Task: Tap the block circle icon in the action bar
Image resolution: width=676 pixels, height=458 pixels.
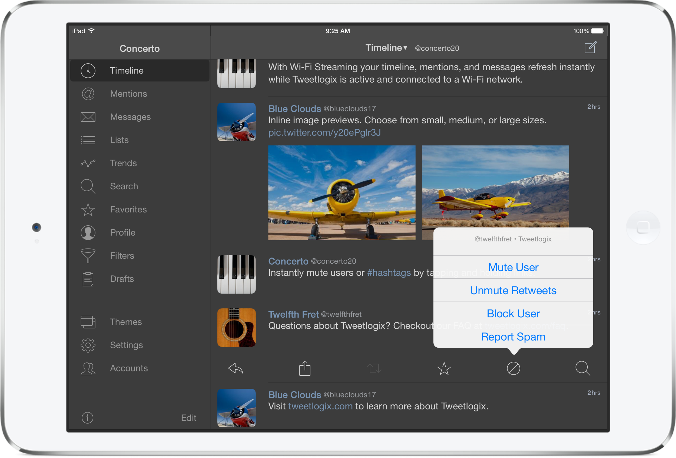Action: (x=513, y=368)
